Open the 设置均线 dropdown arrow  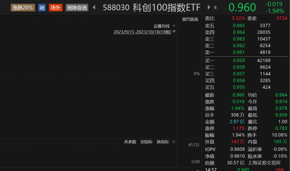click(174, 26)
